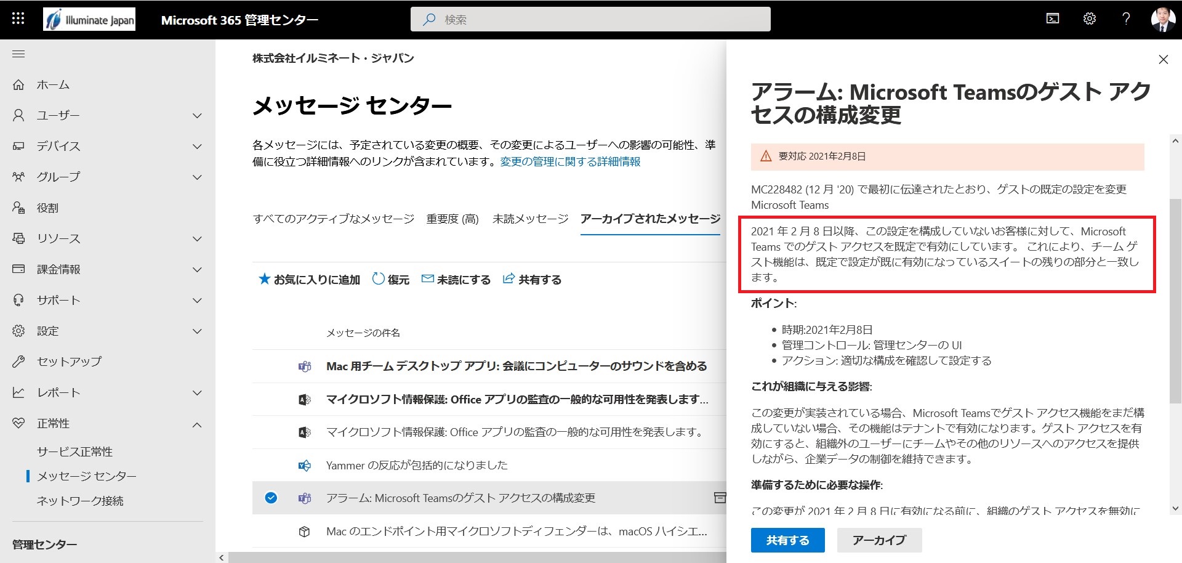1182x563 pixels.
Task: Click archive box icon on アラーム row
Action: (x=720, y=498)
